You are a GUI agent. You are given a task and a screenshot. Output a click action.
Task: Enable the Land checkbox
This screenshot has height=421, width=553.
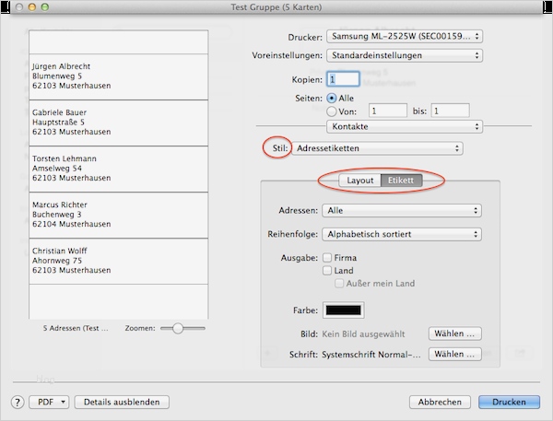327,271
